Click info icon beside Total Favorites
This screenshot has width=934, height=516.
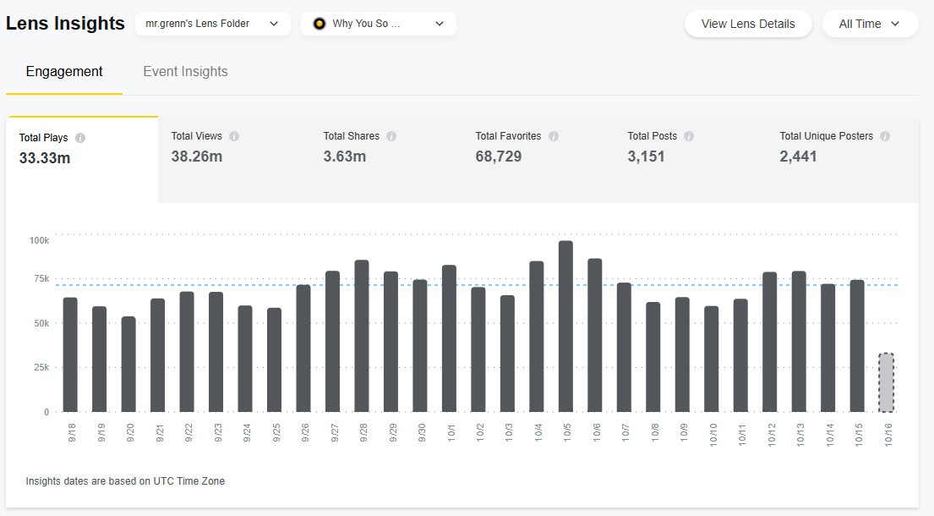click(554, 136)
